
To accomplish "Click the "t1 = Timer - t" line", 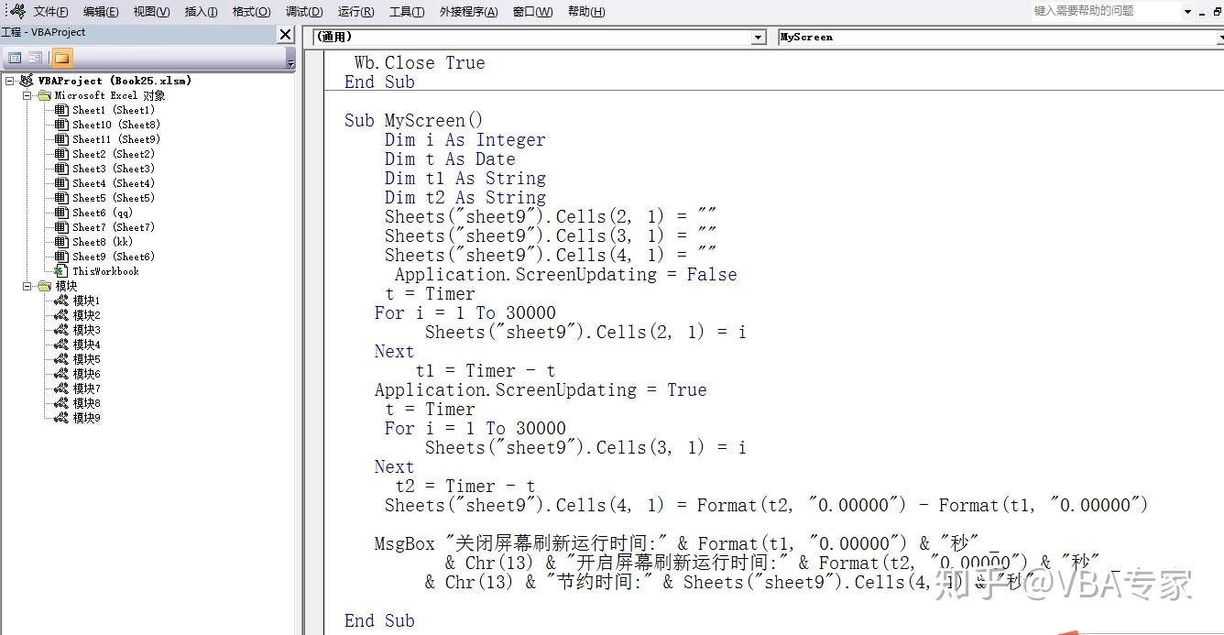I will click(486, 370).
